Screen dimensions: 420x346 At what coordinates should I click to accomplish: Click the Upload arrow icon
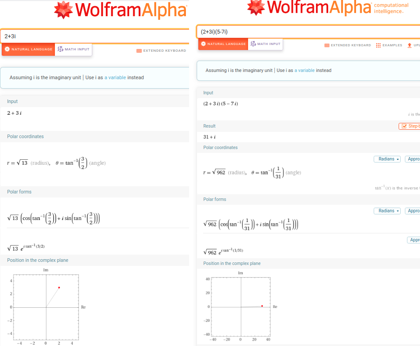(409, 45)
